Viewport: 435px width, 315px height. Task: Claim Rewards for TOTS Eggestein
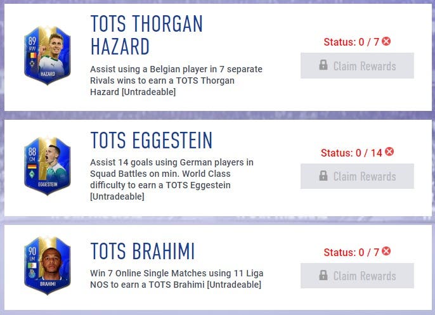point(358,176)
